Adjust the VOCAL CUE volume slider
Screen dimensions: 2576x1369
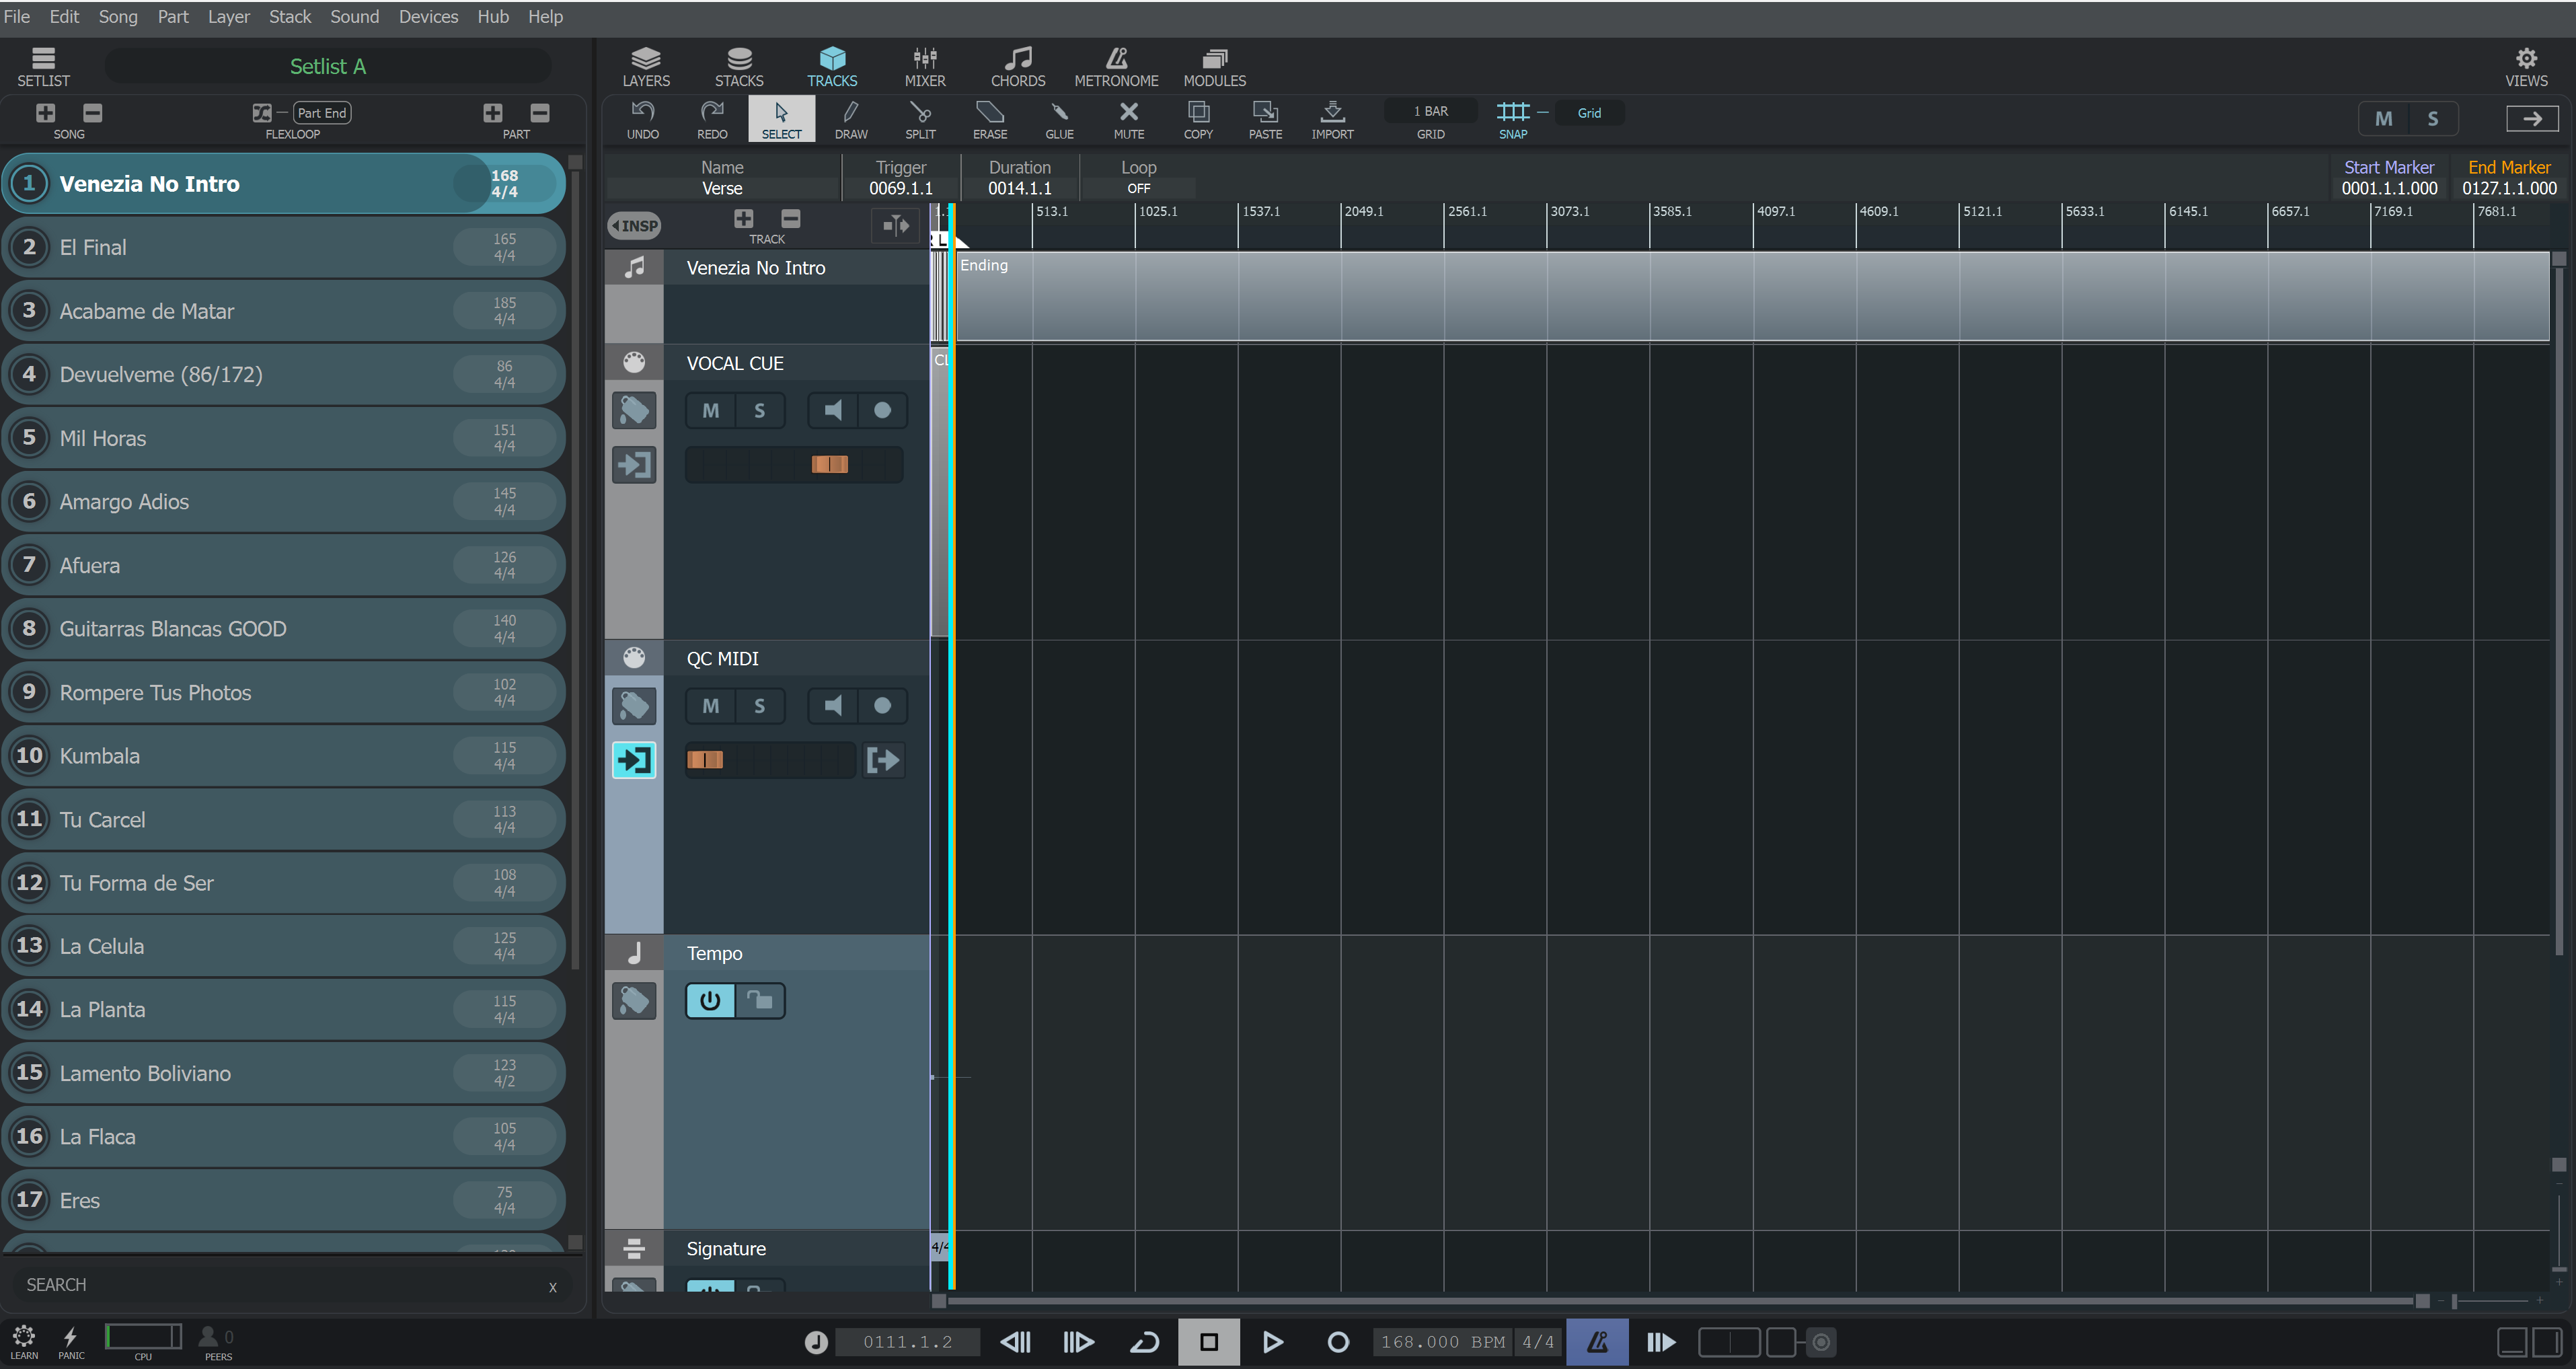pyautogui.click(x=829, y=464)
